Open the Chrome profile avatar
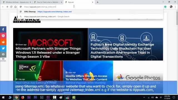 pyautogui.click(x=171, y=7)
